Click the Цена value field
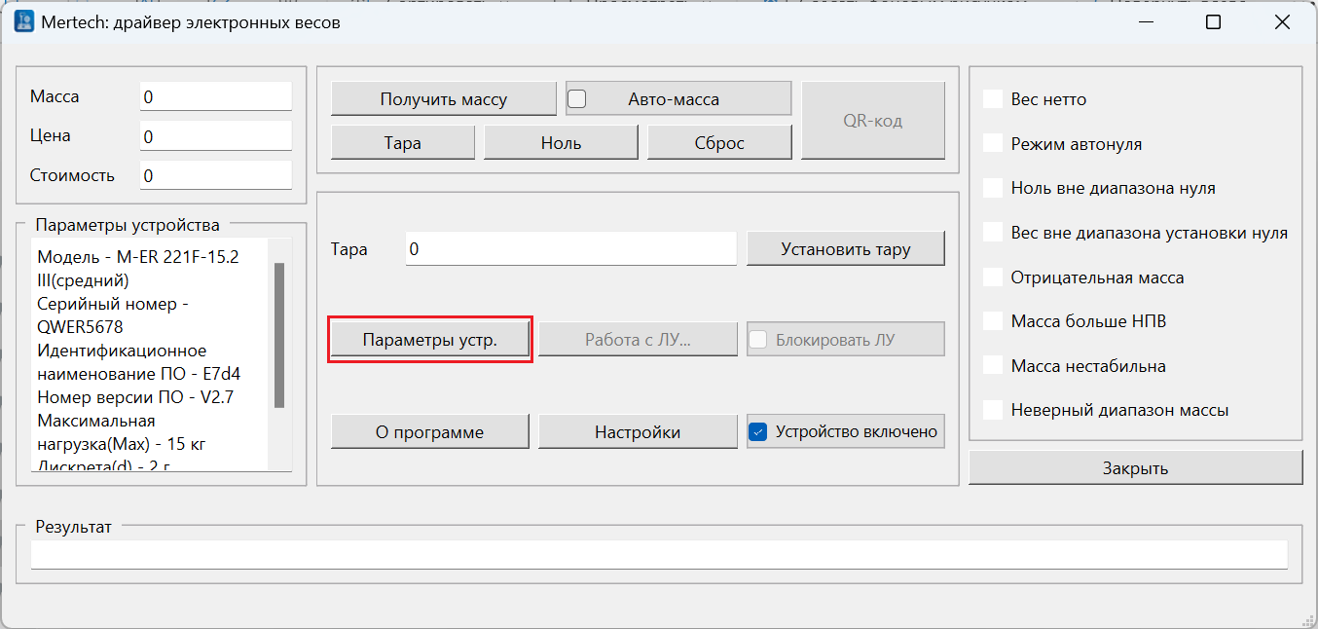1318x629 pixels. coord(216,136)
